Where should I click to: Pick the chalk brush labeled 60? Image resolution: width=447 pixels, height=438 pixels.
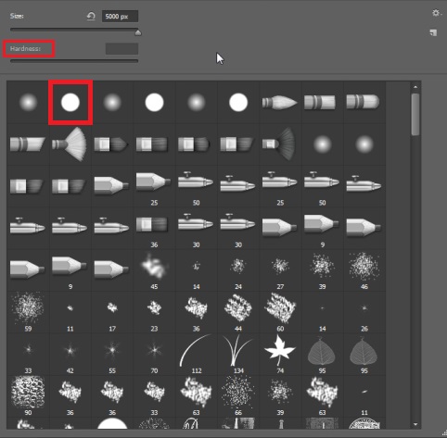tap(280, 311)
